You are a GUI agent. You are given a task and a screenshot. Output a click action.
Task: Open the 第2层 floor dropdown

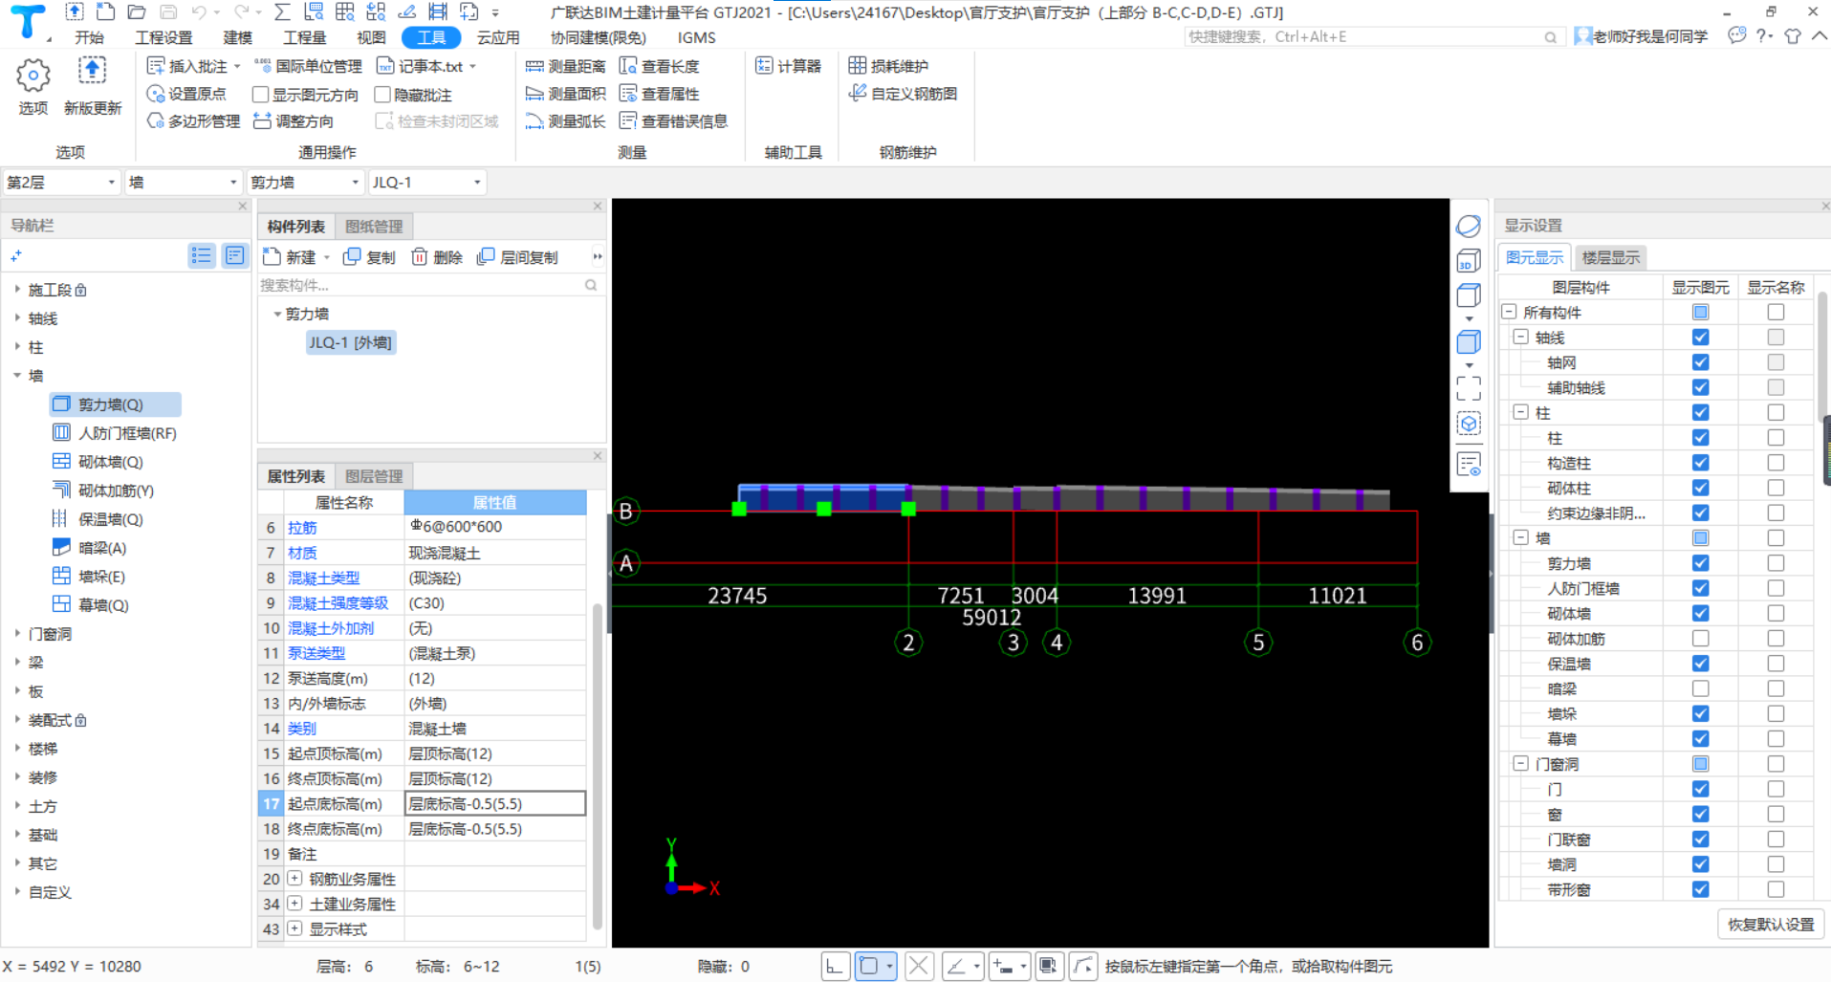[x=61, y=182]
